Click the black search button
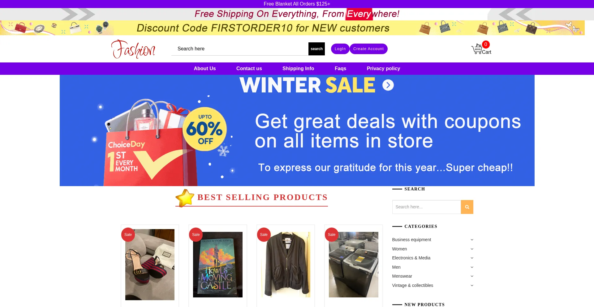Image resolution: width=594 pixels, height=307 pixels. [x=316, y=49]
